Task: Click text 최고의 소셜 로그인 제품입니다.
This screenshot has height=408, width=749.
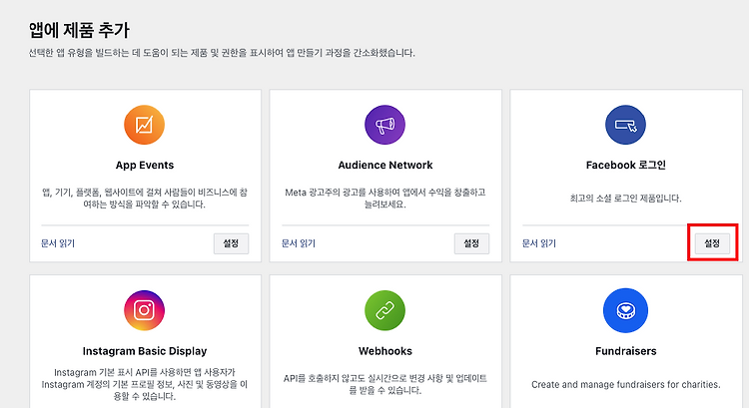Action: [626, 199]
